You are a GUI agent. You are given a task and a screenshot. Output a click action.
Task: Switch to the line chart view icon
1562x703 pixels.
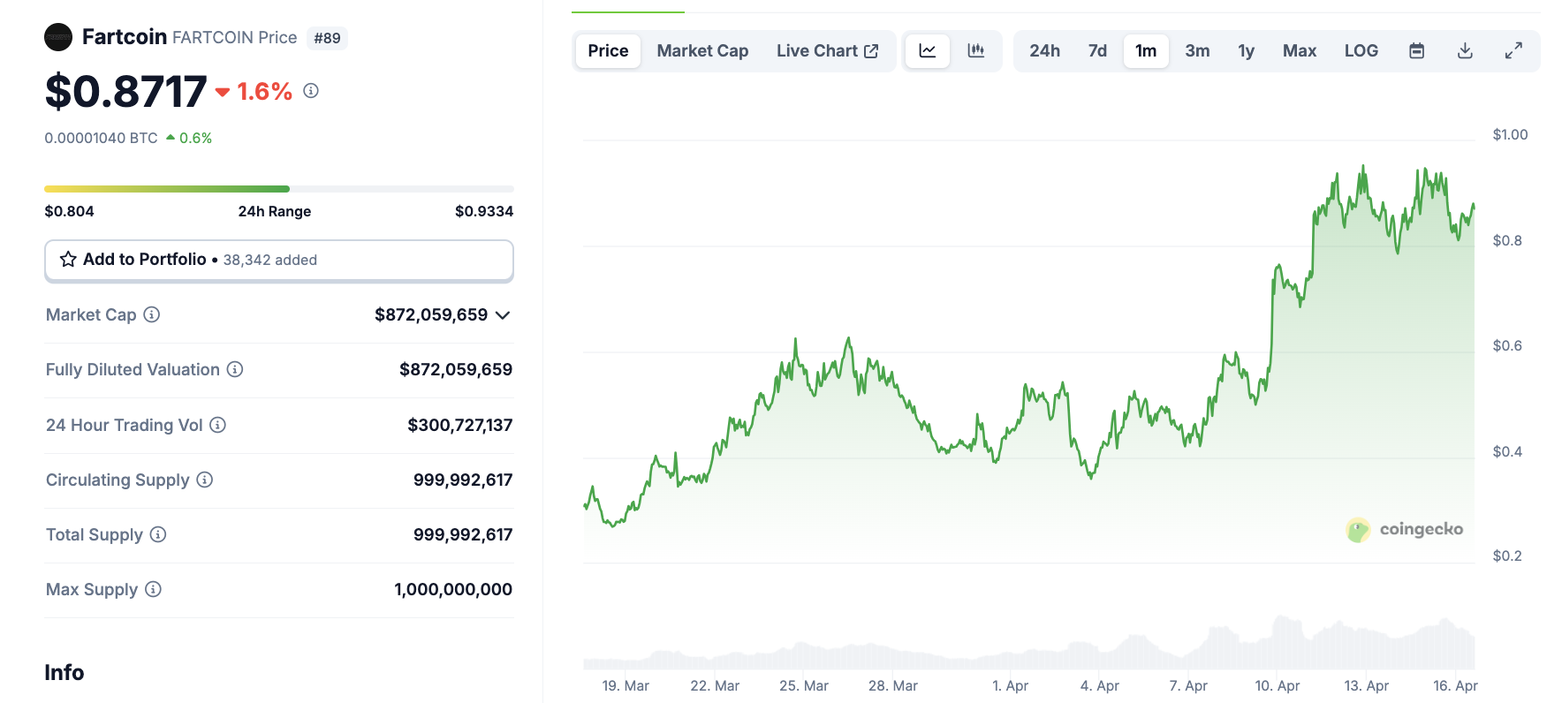point(927,51)
